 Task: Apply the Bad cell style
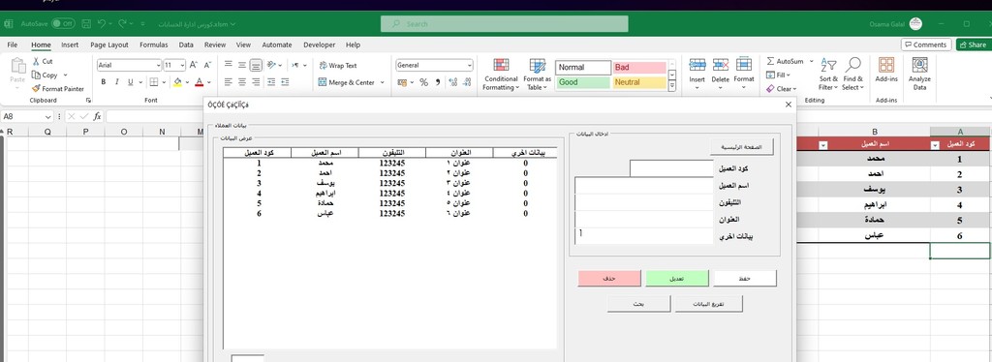(639, 68)
